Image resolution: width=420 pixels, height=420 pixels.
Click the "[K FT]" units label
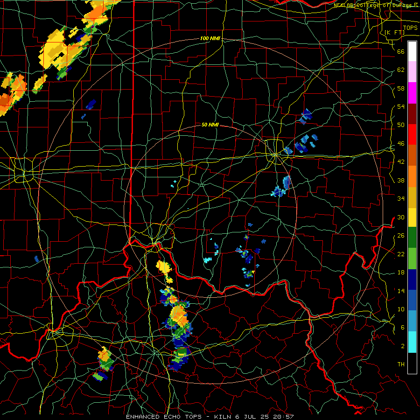[x=394, y=33]
